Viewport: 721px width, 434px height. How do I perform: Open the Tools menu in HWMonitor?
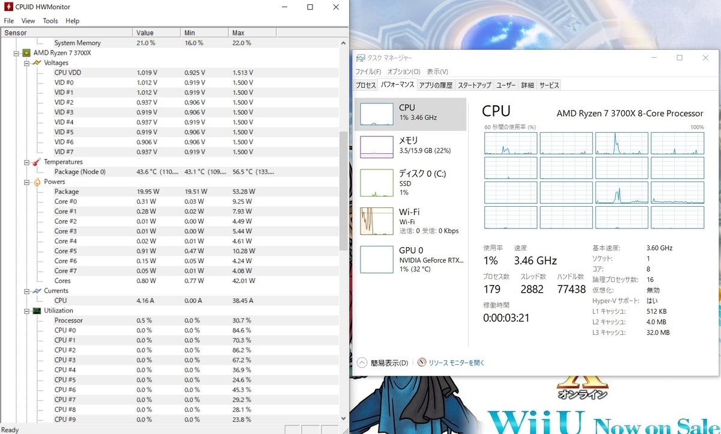pyautogui.click(x=50, y=20)
